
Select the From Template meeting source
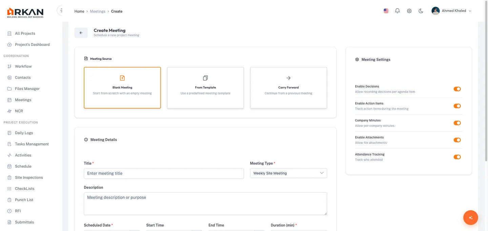205,87
